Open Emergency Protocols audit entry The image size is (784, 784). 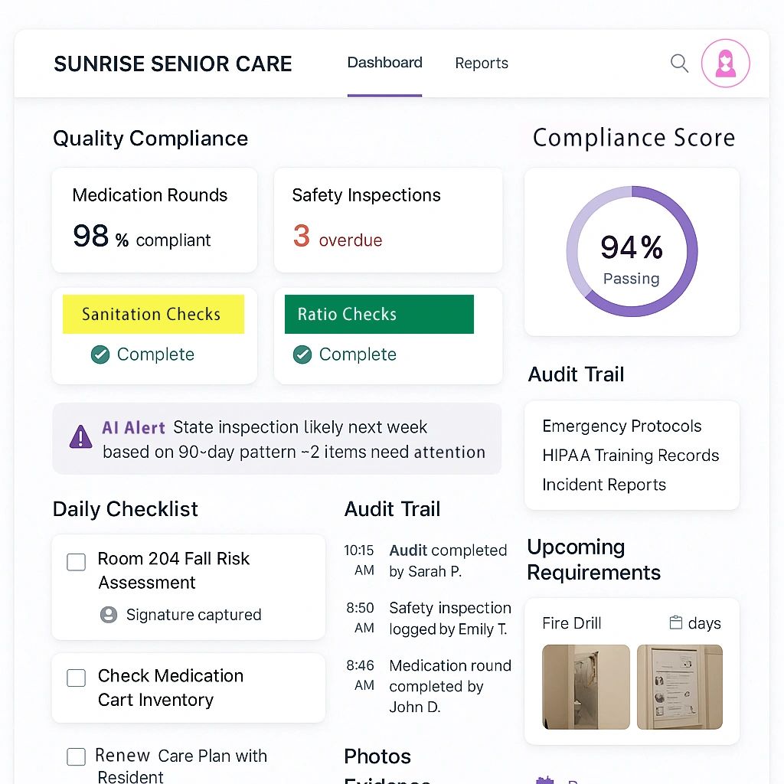(x=622, y=426)
